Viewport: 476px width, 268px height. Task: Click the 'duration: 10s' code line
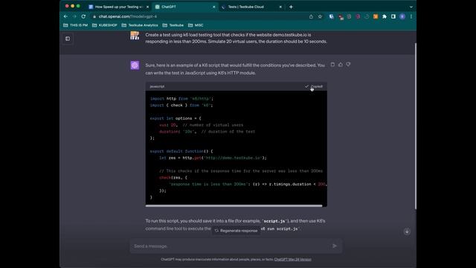coord(207,132)
